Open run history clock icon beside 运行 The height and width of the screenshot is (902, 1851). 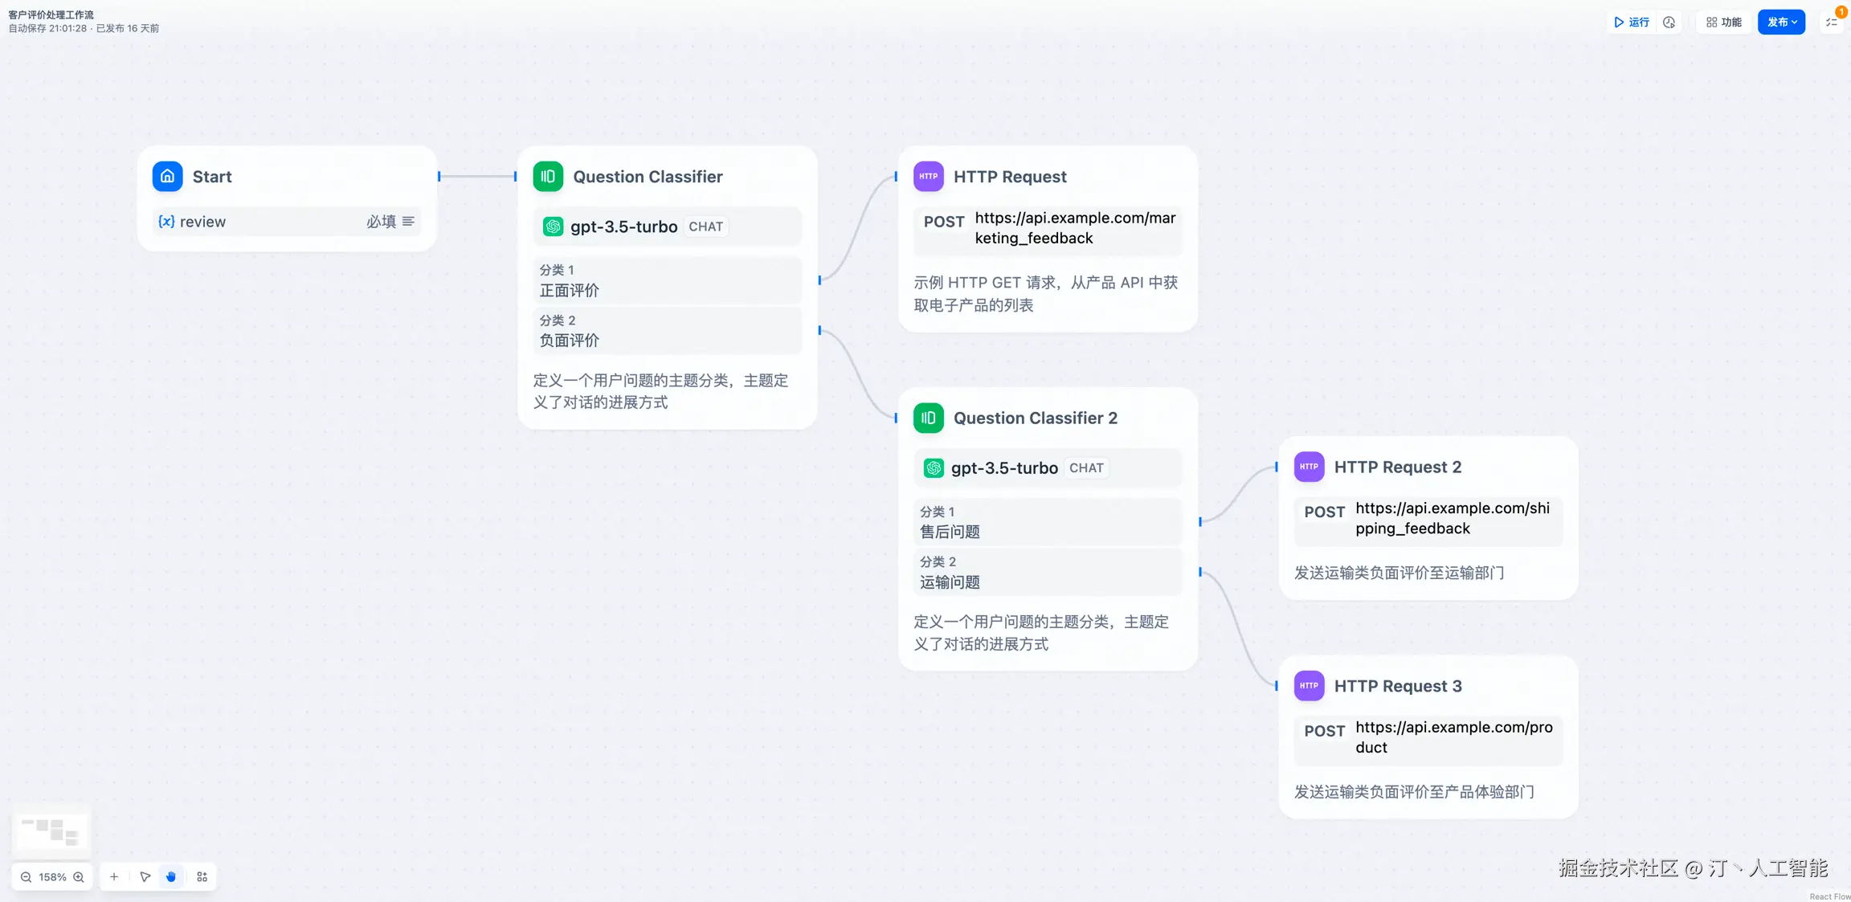1669,22
